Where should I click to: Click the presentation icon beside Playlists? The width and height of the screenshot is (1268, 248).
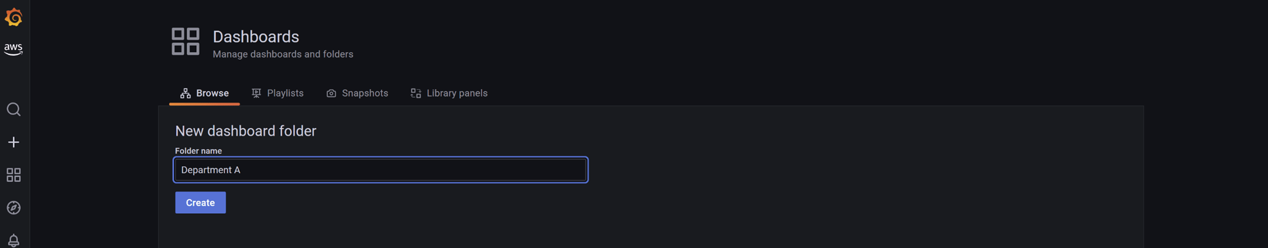256,93
